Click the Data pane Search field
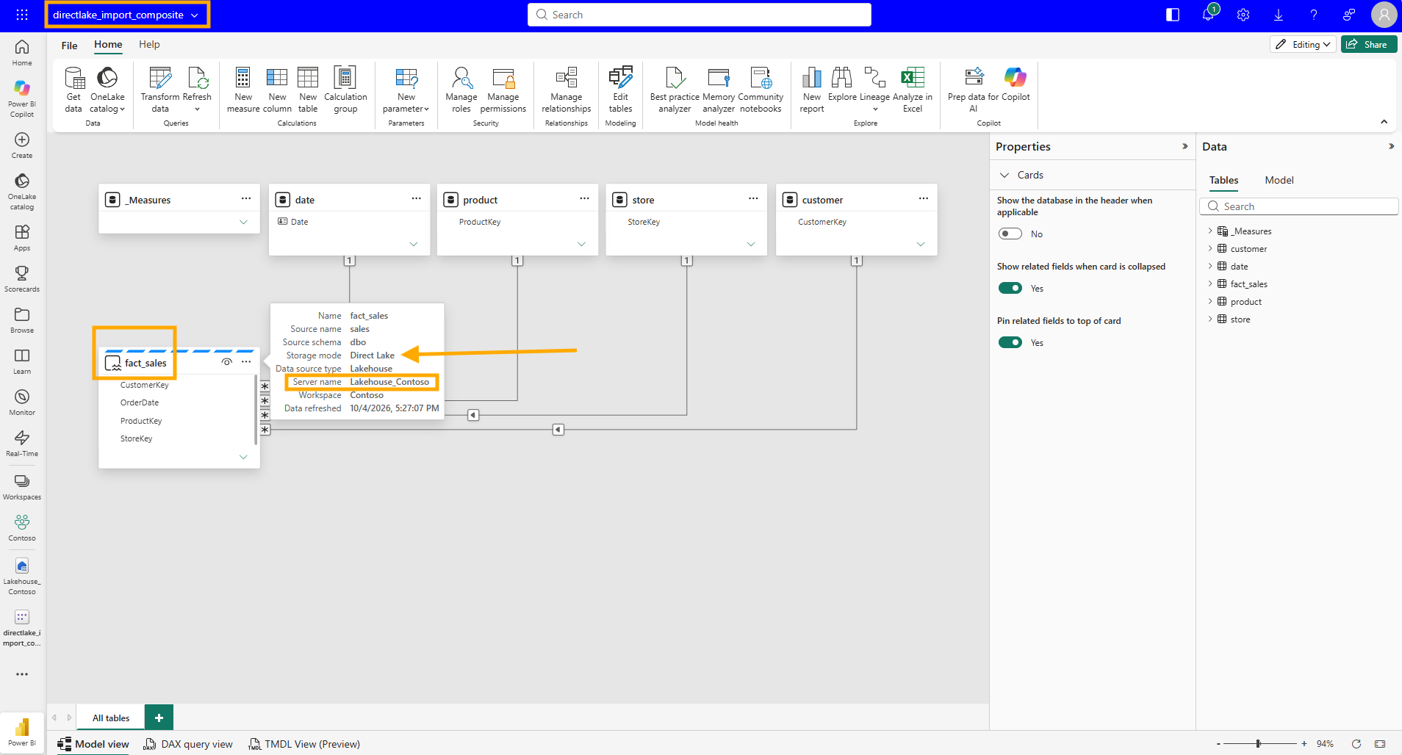 (x=1298, y=206)
